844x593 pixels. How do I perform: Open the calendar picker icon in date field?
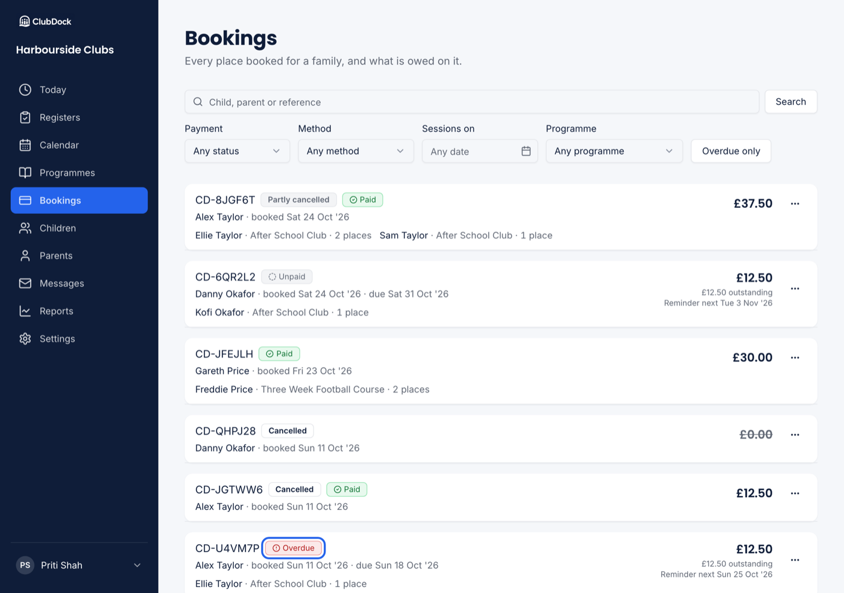(x=526, y=151)
